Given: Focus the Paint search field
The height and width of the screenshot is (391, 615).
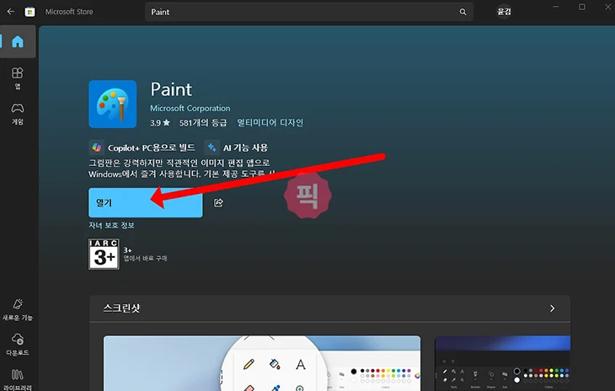Looking at the screenshot, I should (x=308, y=12).
